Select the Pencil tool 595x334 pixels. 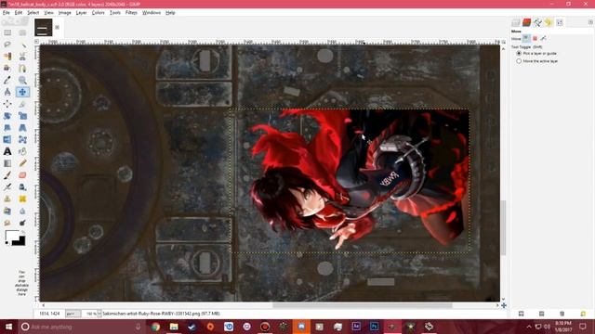(x=22, y=163)
